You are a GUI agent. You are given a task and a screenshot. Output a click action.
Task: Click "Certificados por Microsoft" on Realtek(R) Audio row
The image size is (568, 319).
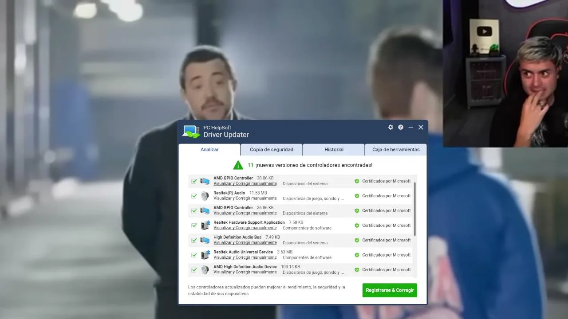[x=387, y=196]
